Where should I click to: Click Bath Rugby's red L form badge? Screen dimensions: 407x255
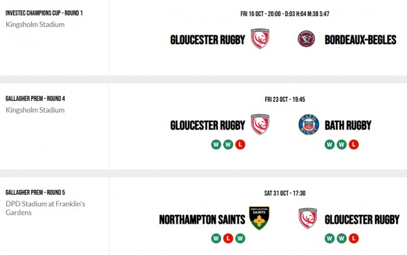pos(353,144)
